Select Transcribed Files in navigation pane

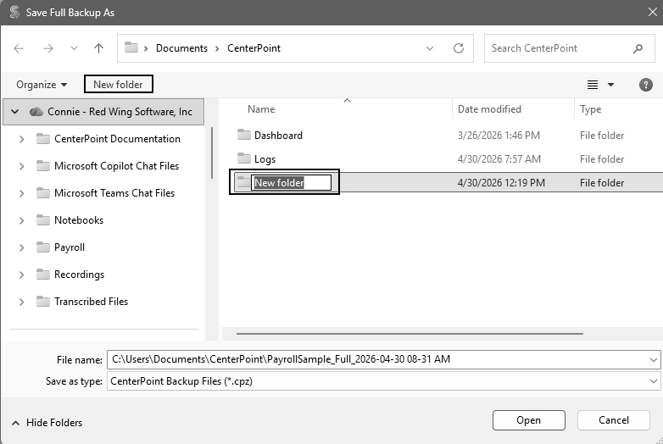tap(91, 302)
